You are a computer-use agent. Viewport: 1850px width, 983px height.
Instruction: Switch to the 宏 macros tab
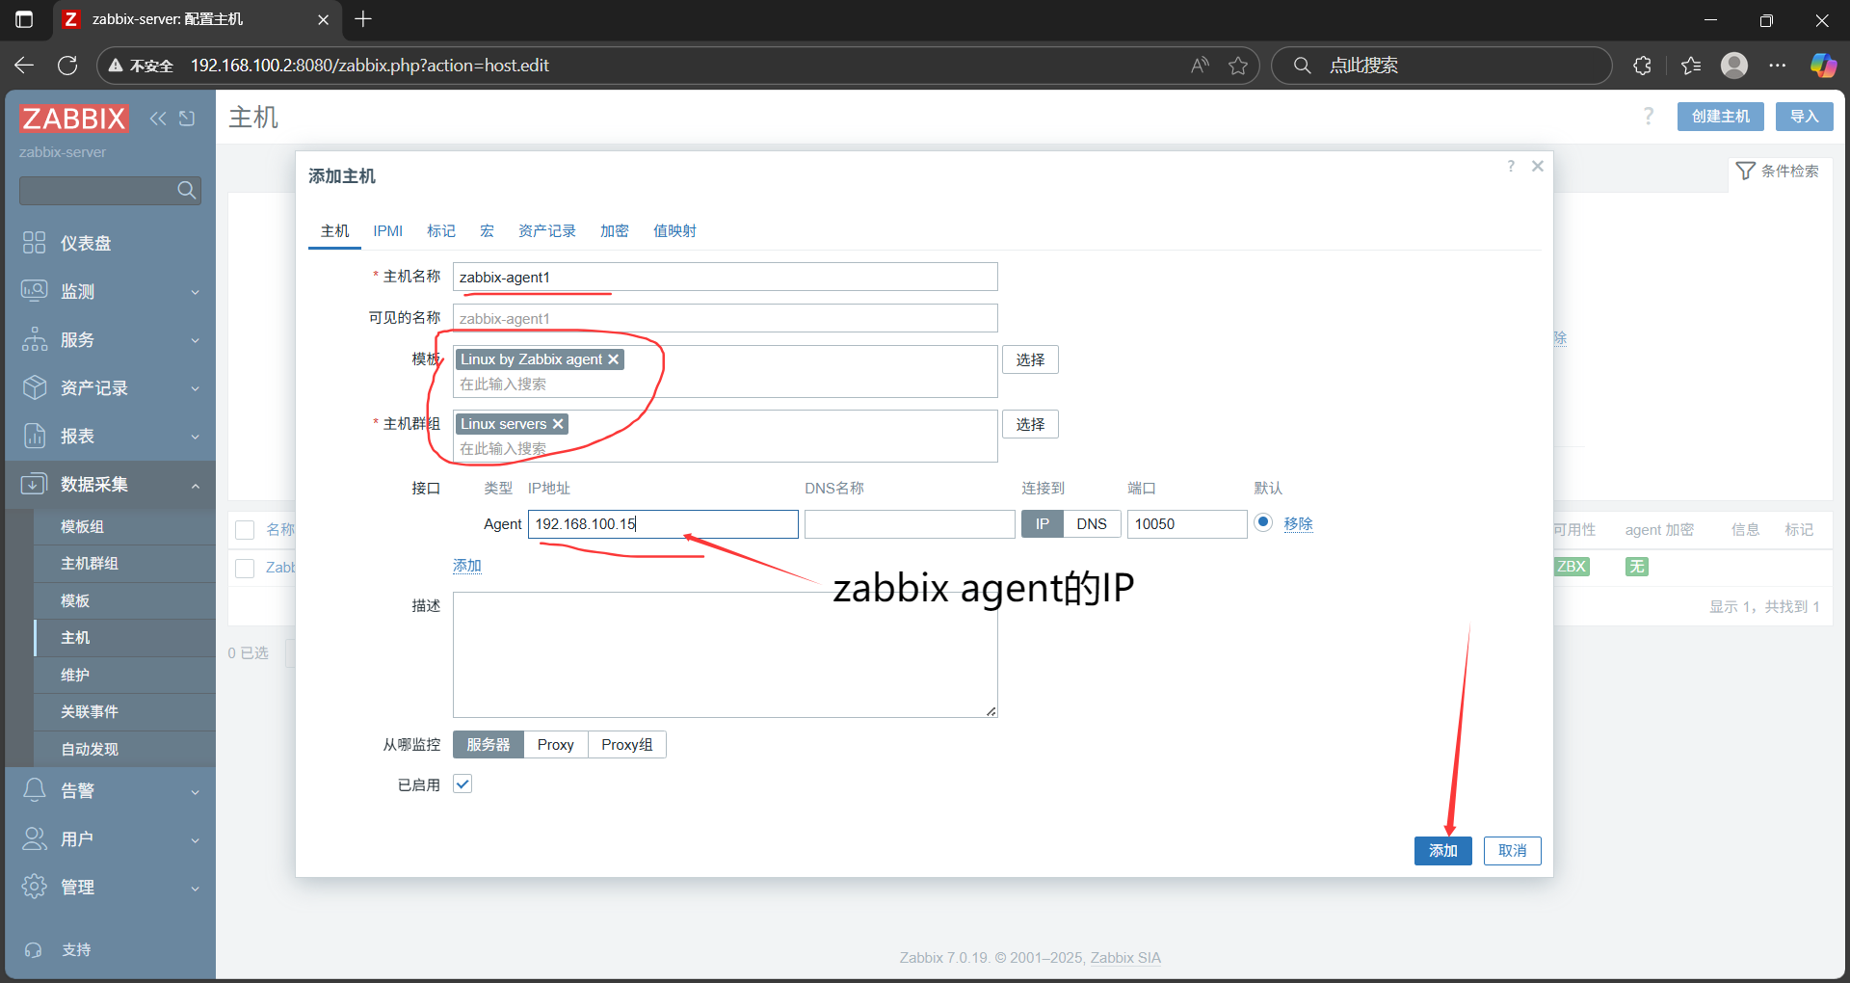click(x=488, y=231)
